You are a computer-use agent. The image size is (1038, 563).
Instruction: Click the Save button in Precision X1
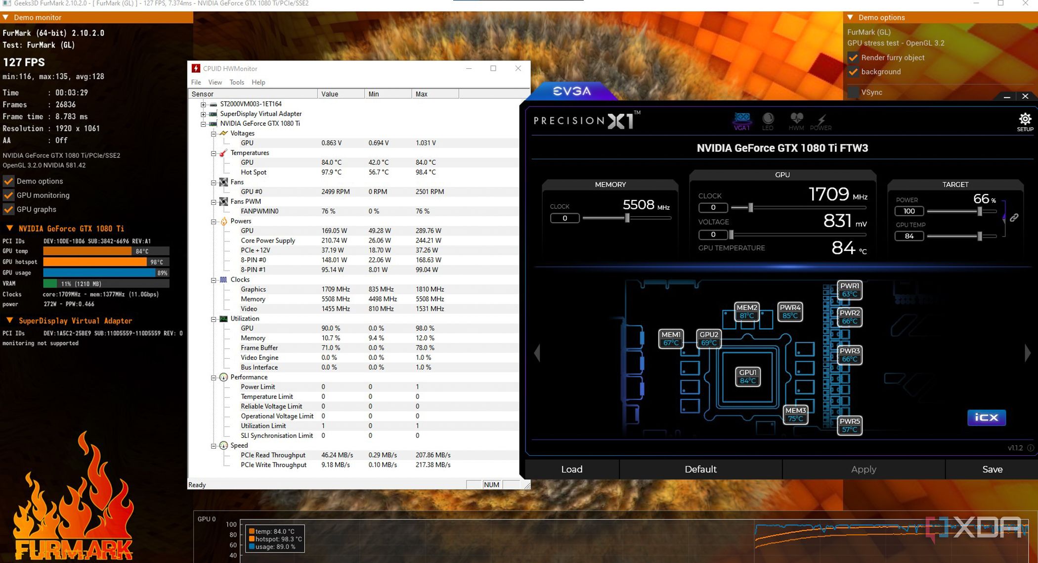point(992,469)
